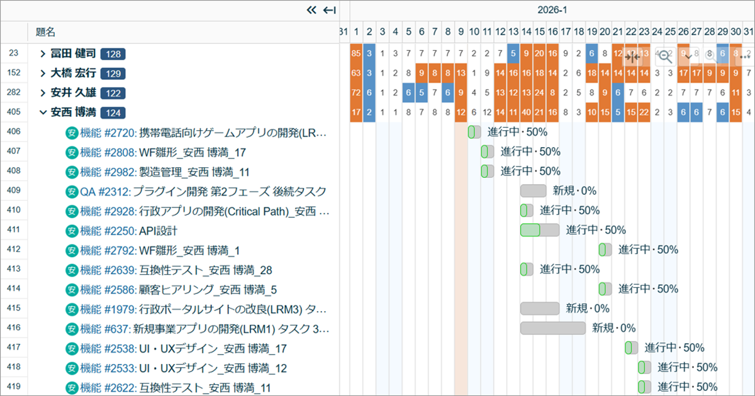The image size is (755, 396).
Task: Click the left-arrow-to-bar icon in header
Action: 329,10
